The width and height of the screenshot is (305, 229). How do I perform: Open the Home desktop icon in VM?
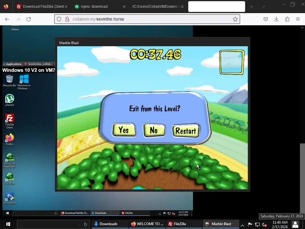[x=15, y=28]
